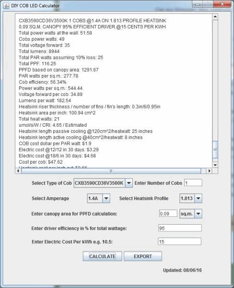Click 'Total PAR watts assuming 10% loss: 25'

tap(61, 58)
